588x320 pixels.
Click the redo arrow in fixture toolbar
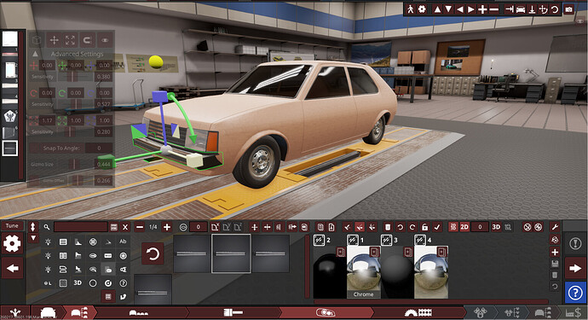coord(412,227)
